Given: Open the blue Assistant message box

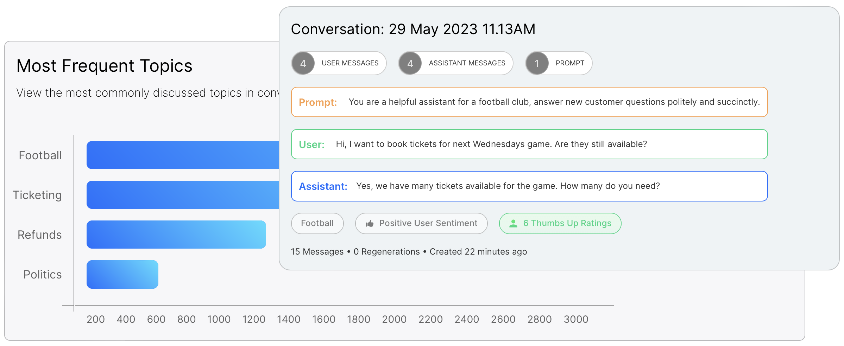Looking at the screenshot, I should coord(529,186).
